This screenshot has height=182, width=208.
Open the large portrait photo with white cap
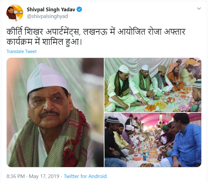[55, 112]
